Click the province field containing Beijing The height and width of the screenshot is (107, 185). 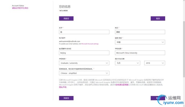tap(84, 53)
